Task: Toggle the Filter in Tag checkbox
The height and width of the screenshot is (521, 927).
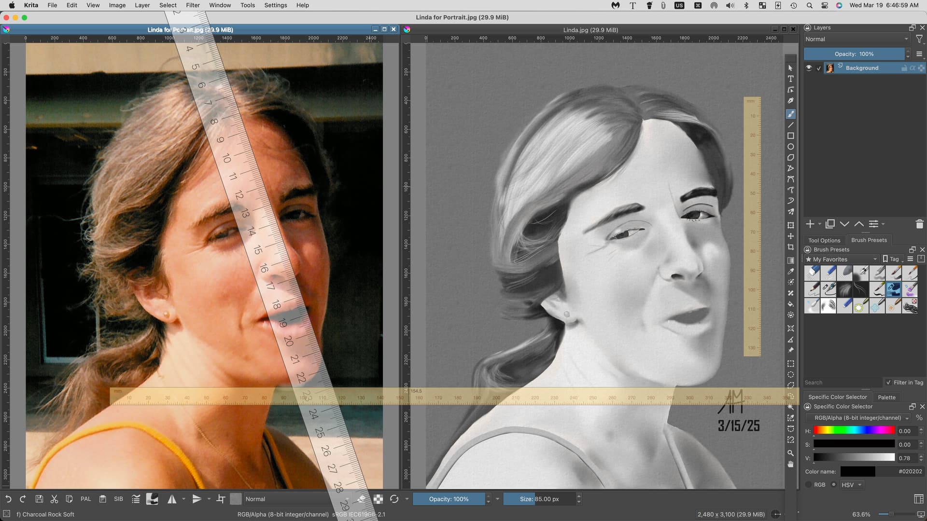Action: coord(888,383)
